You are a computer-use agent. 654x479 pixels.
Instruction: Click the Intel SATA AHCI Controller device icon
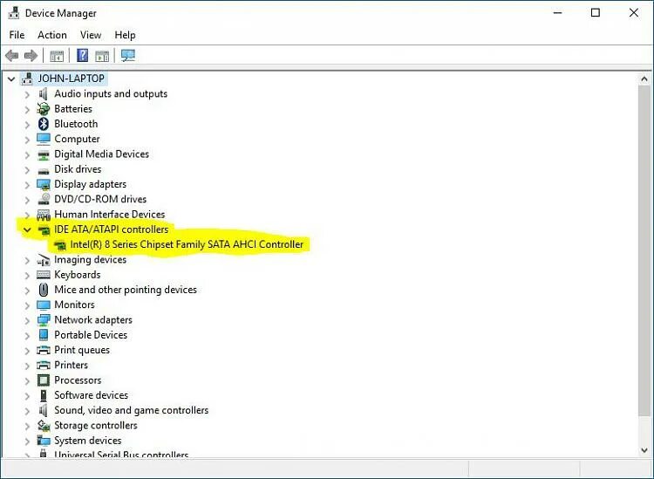coord(60,245)
